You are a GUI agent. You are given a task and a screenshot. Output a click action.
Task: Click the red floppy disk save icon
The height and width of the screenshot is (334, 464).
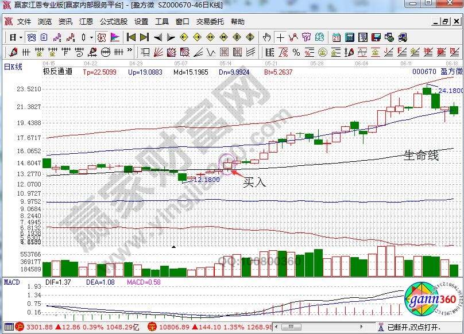[377, 37]
